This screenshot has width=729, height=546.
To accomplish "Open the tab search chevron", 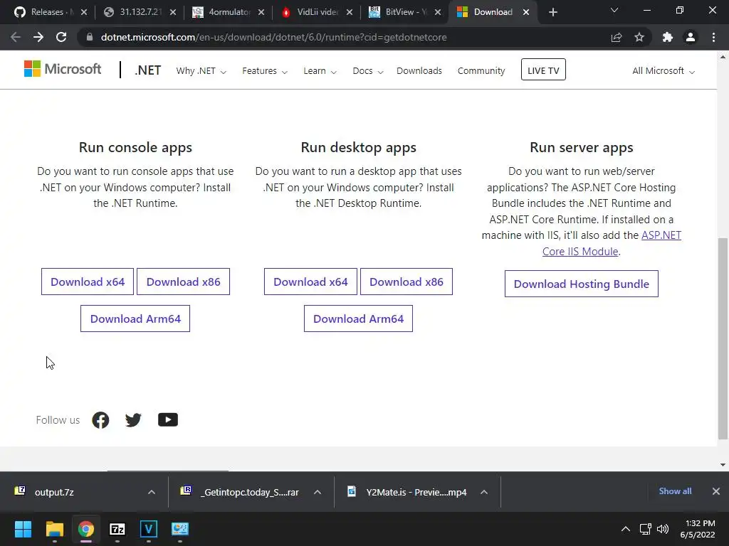I will (614, 10).
